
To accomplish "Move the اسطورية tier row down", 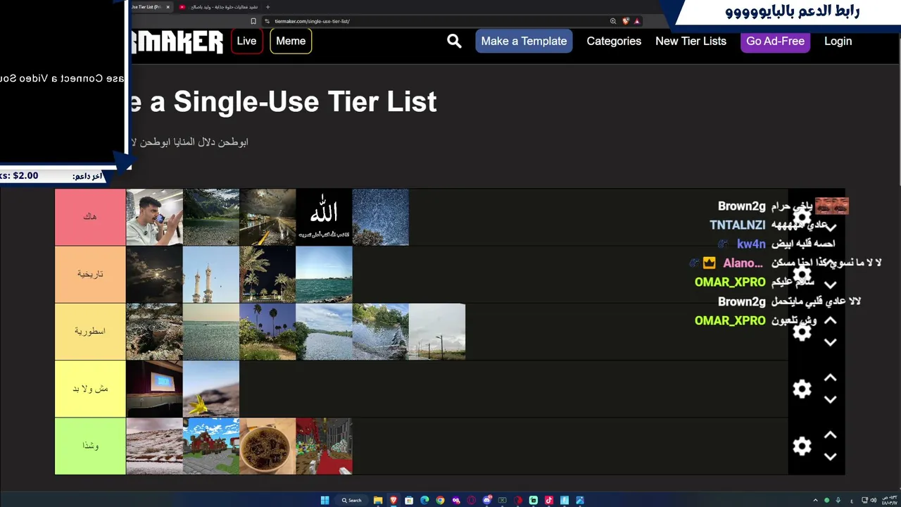I will pyautogui.click(x=831, y=342).
